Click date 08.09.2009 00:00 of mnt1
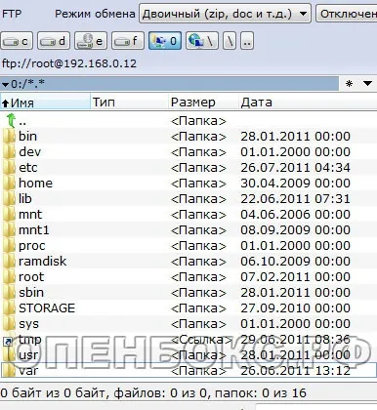This screenshot has height=410, width=377. (x=295, y=230)
